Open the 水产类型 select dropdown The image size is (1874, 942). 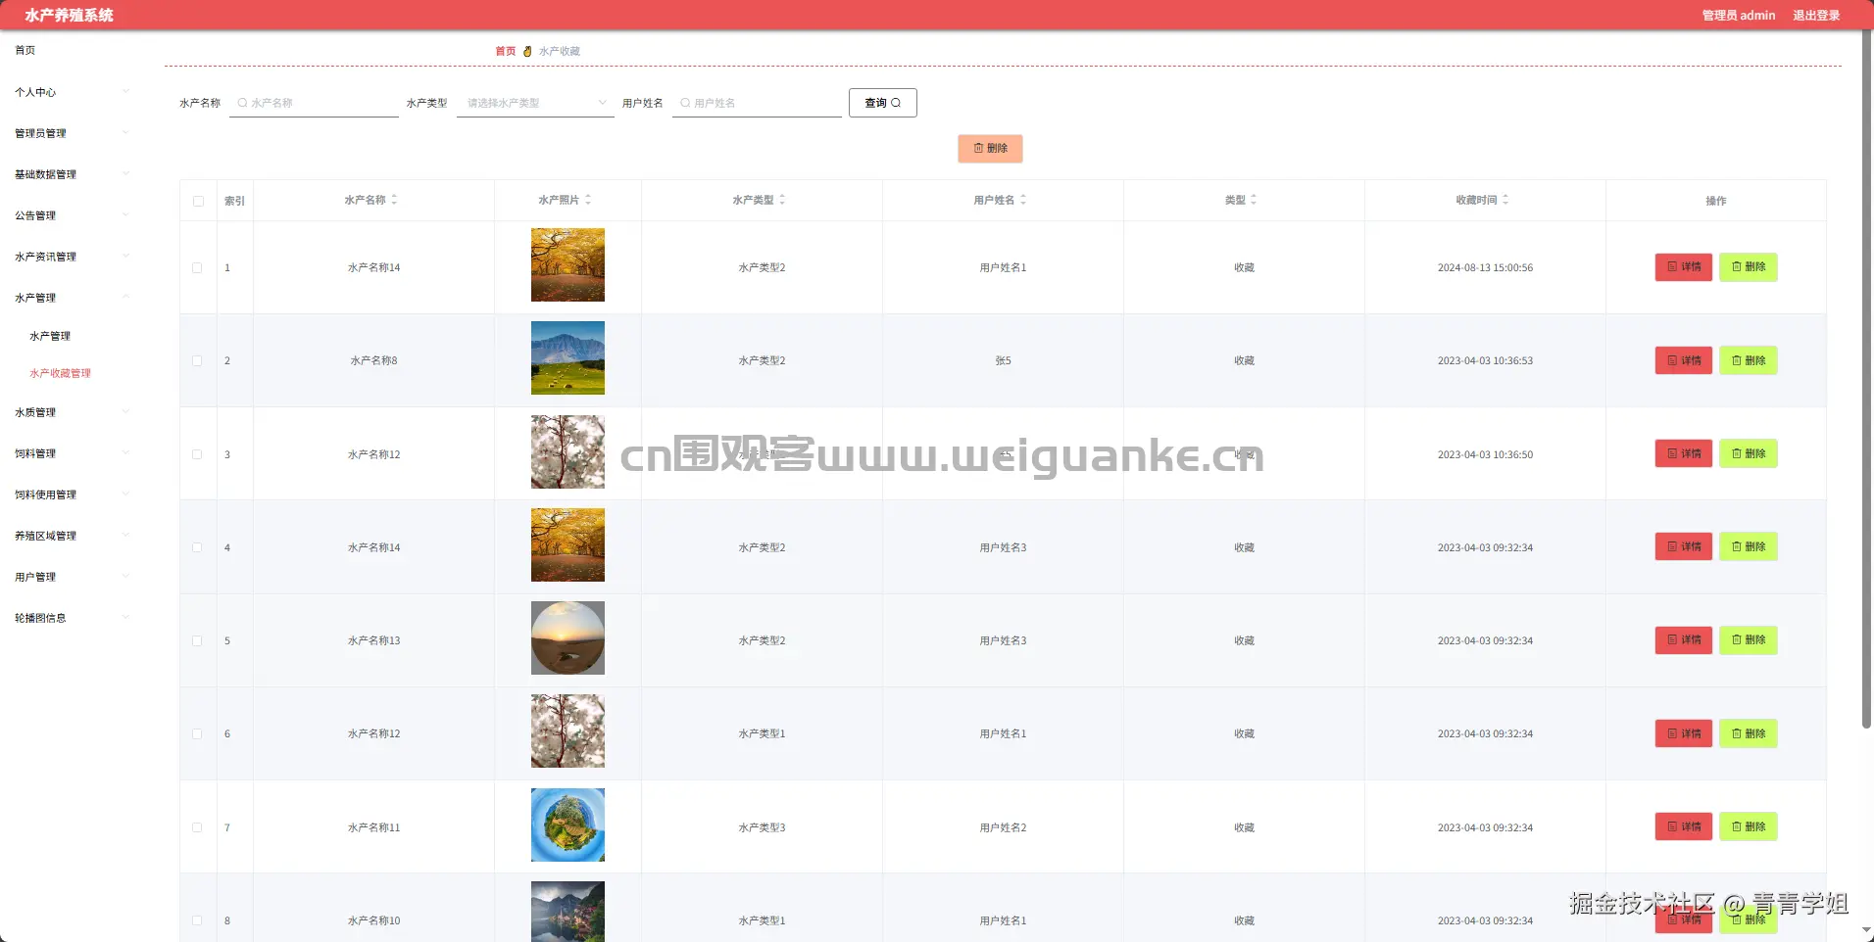[535, 103]
